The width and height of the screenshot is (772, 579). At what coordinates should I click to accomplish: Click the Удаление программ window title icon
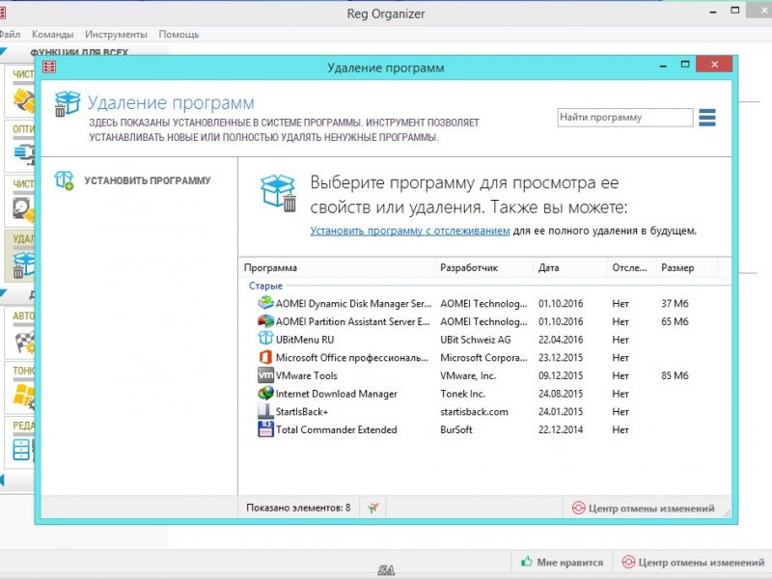[x=49, y=67]
